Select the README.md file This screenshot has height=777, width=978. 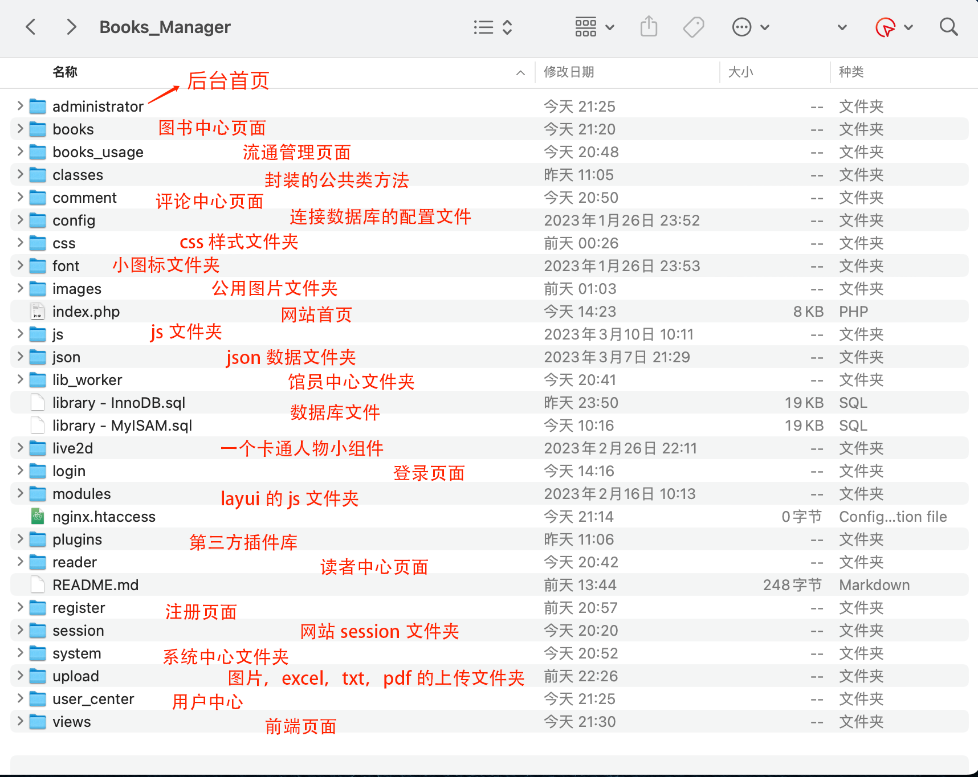click(95, 584)
